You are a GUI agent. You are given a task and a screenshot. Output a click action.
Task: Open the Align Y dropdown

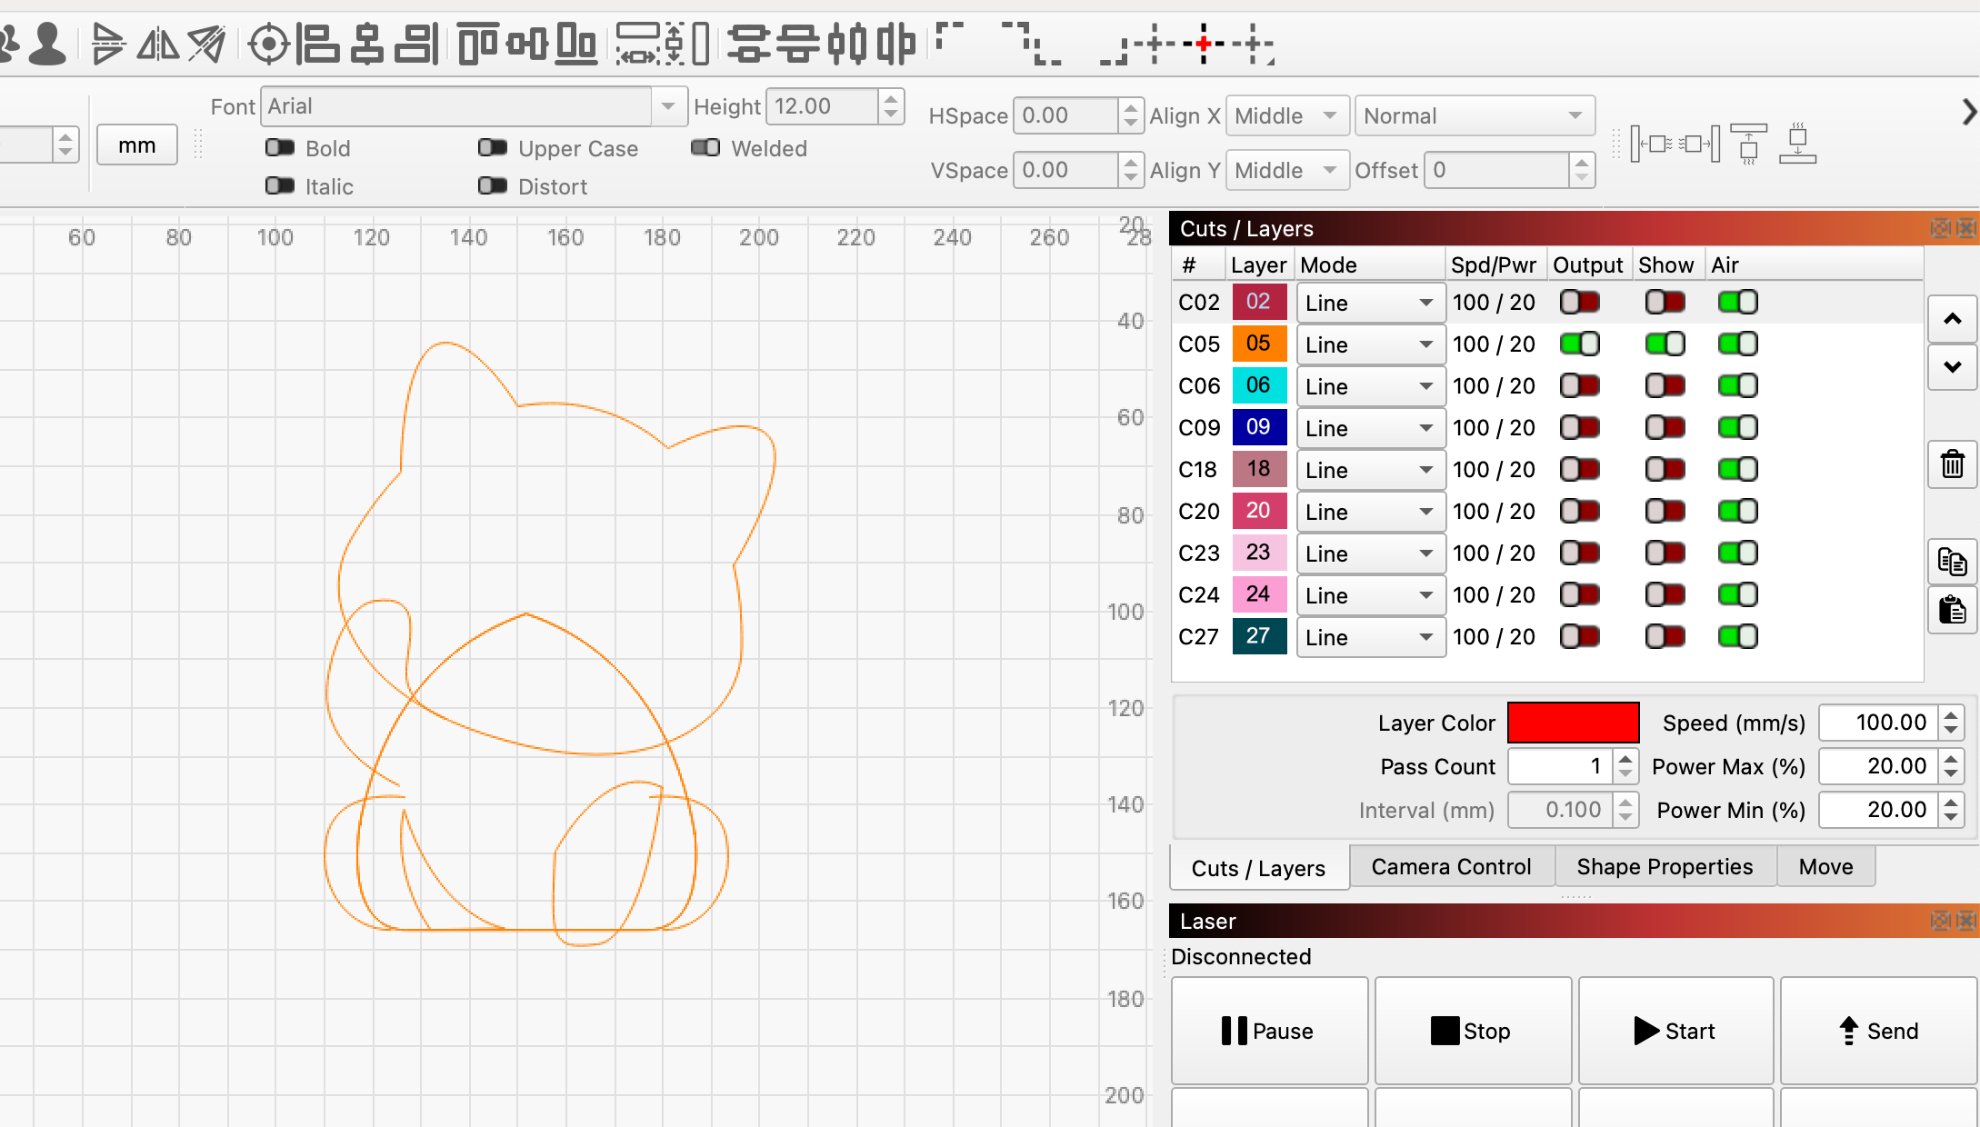[x=1287, y=170]
